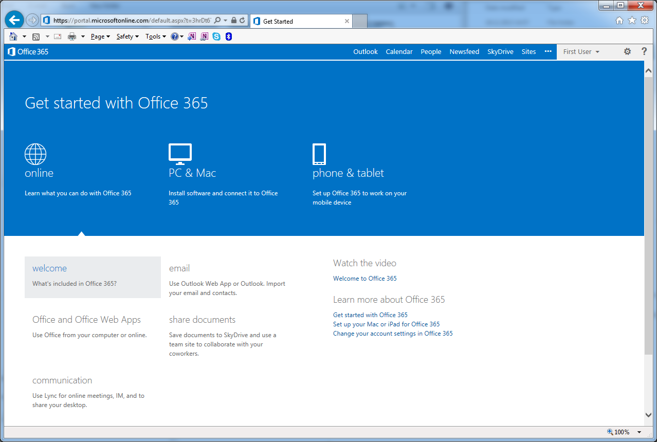The height and width of the screenshot is (442, 657).
Task: Open the Safety dropdown menu
Action: pyautogui.click(x=127, y=36)
